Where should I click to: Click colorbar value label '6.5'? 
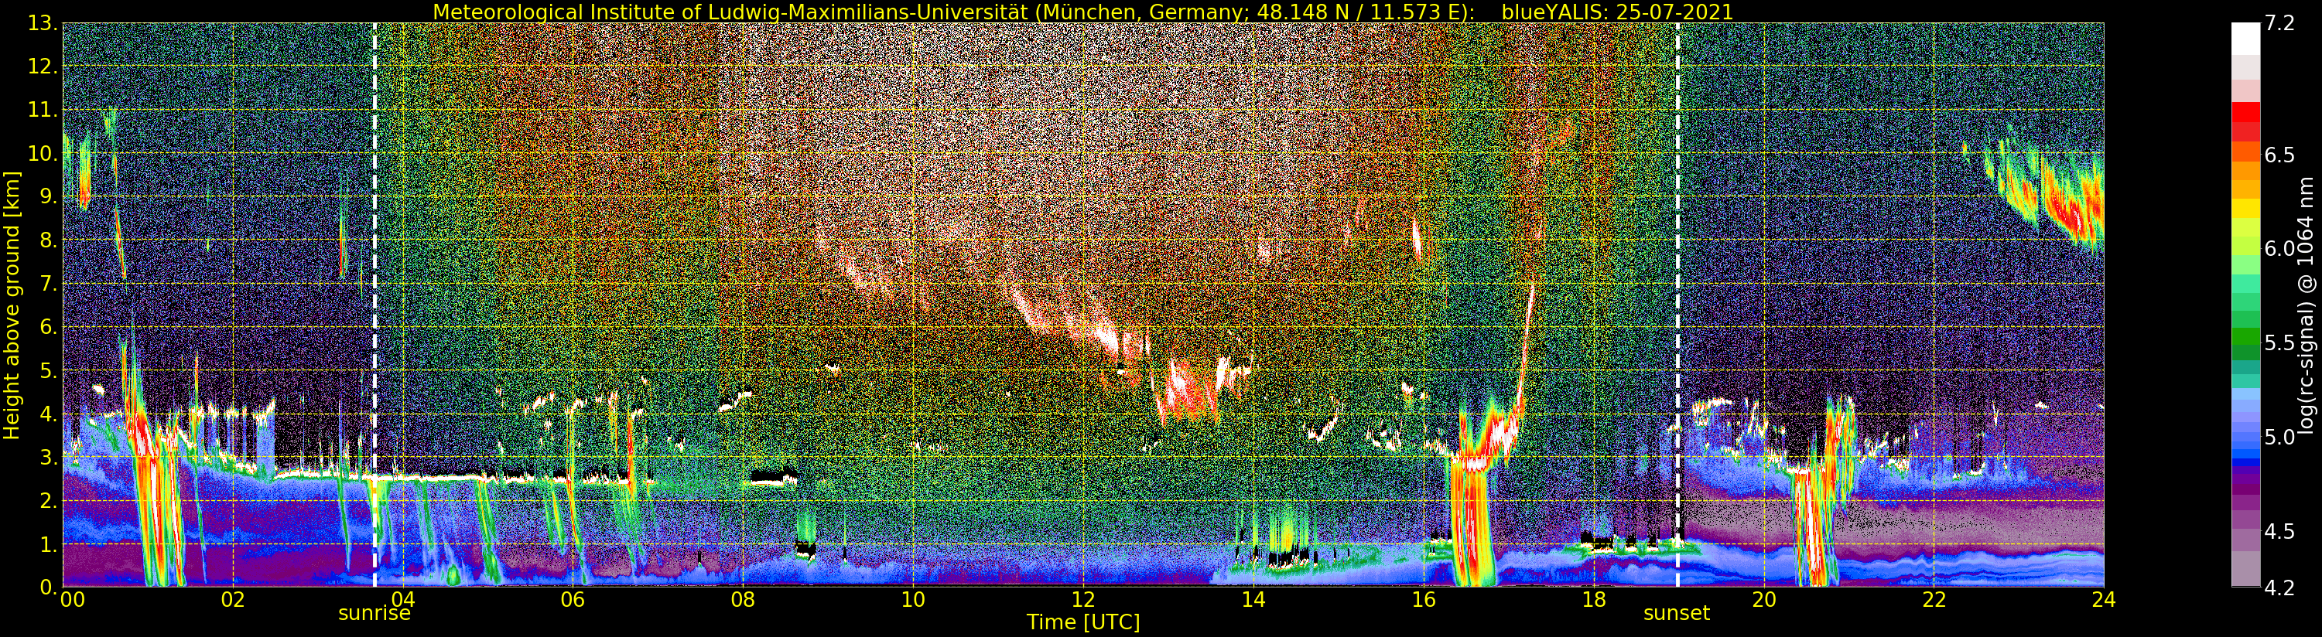tap(2279, 155)
